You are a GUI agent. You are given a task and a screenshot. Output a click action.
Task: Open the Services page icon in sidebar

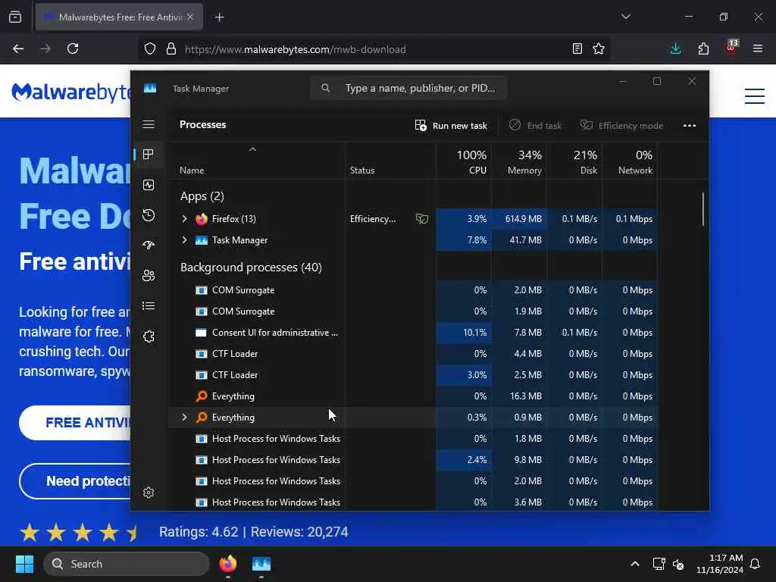[x=149, y=336]
